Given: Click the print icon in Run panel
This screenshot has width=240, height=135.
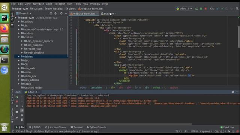Looking at the screenshot, I should pos(22,115).
